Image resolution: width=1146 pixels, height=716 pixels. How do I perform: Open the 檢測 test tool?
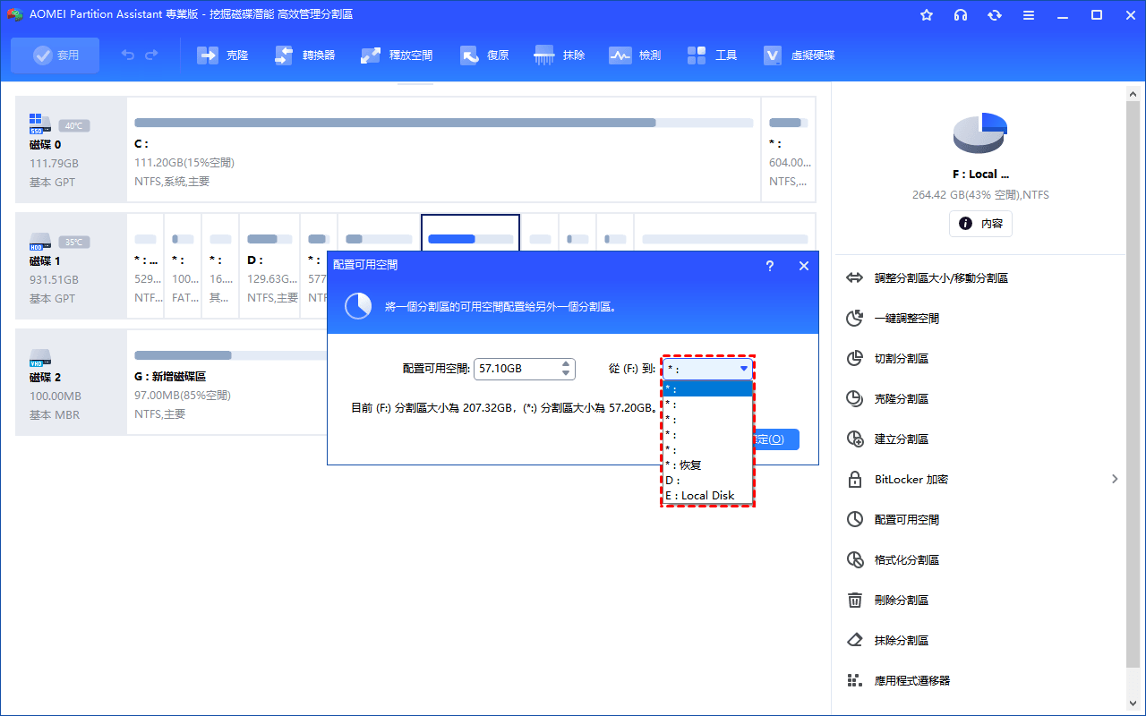click(x=620, y=55)
